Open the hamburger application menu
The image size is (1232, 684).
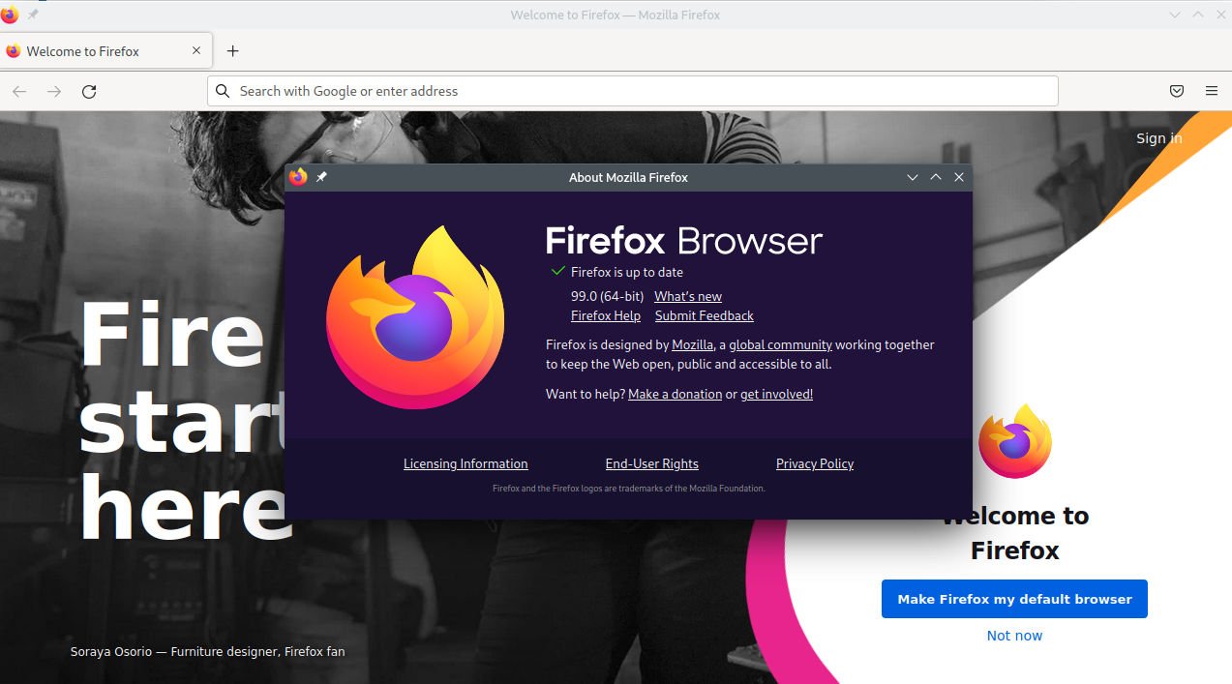1212,92
